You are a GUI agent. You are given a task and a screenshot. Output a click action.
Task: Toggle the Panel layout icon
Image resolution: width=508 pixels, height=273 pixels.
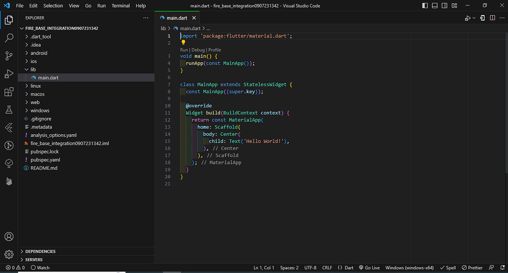coord(435,5)
